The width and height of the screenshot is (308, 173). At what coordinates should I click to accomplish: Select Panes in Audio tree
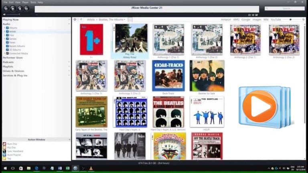[x=12, y=42]
